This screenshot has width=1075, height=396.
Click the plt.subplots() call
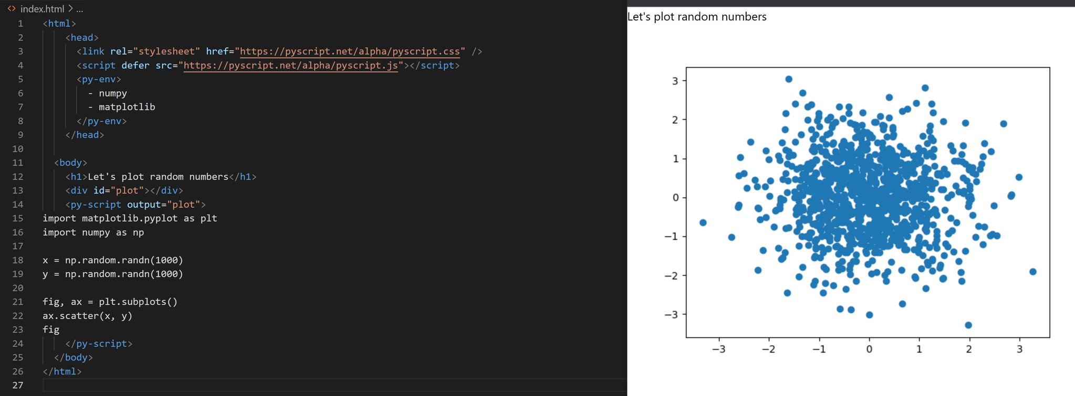point(138,302)
